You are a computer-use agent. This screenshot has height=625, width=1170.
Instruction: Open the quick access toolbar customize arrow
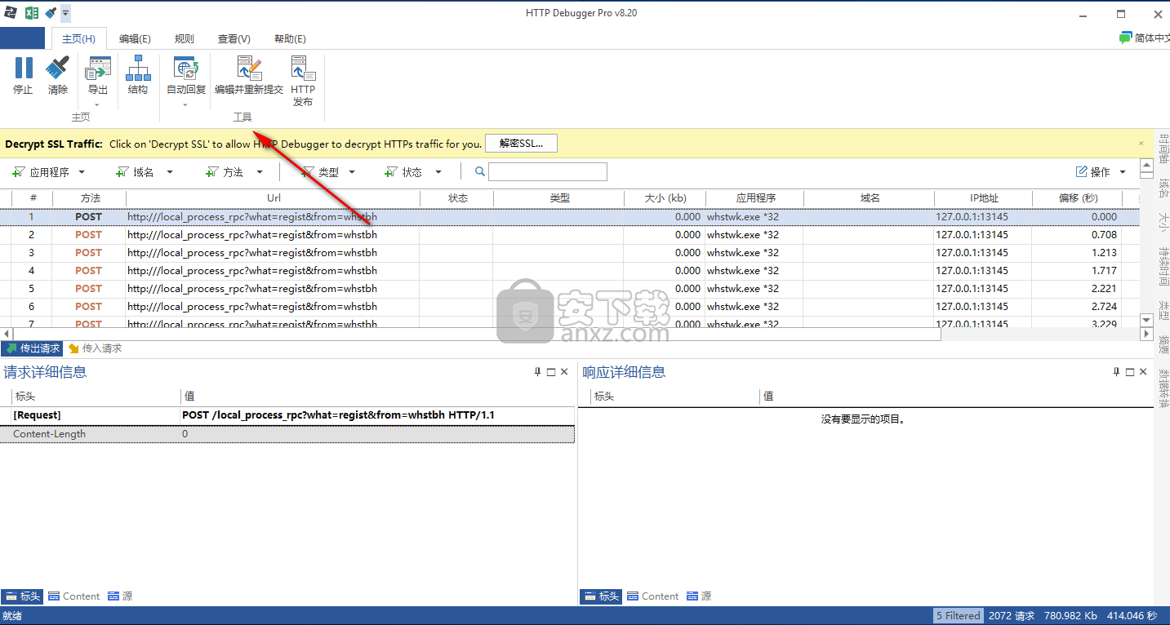[x=65, y=13]
